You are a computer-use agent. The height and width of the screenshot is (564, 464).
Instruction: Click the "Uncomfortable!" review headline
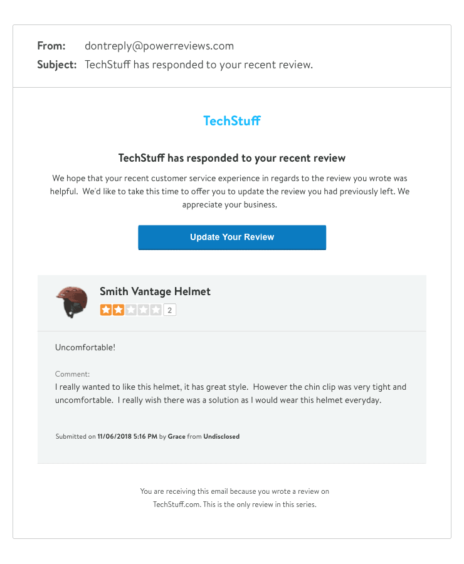pyautogui.click(x=85, y=347)
